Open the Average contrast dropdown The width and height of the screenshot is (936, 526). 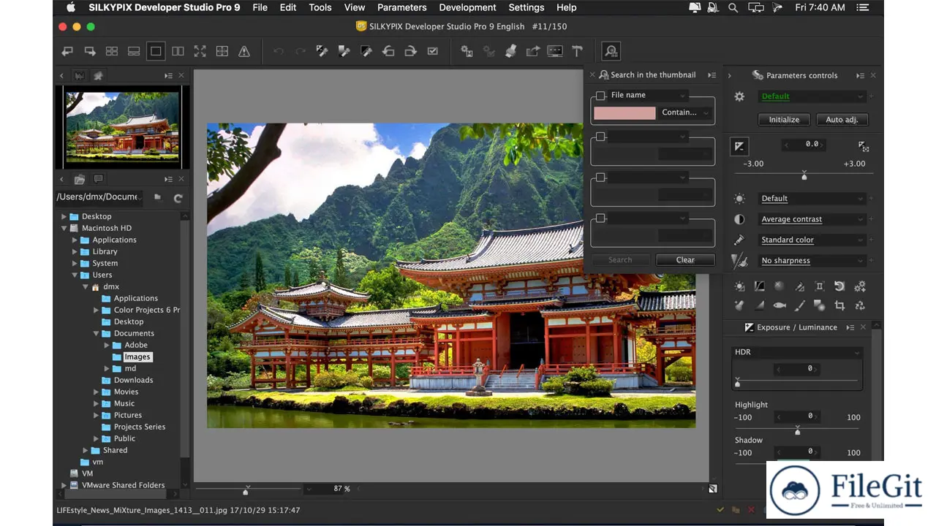pos(812,219)
